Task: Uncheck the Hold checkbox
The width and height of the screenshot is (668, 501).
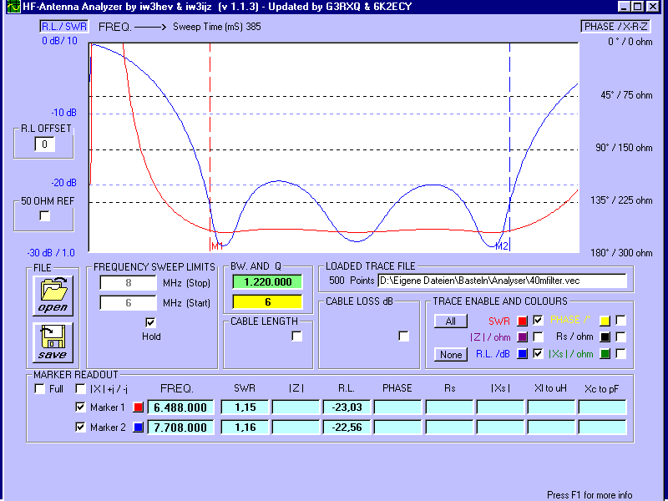Action: pos(150,322)
